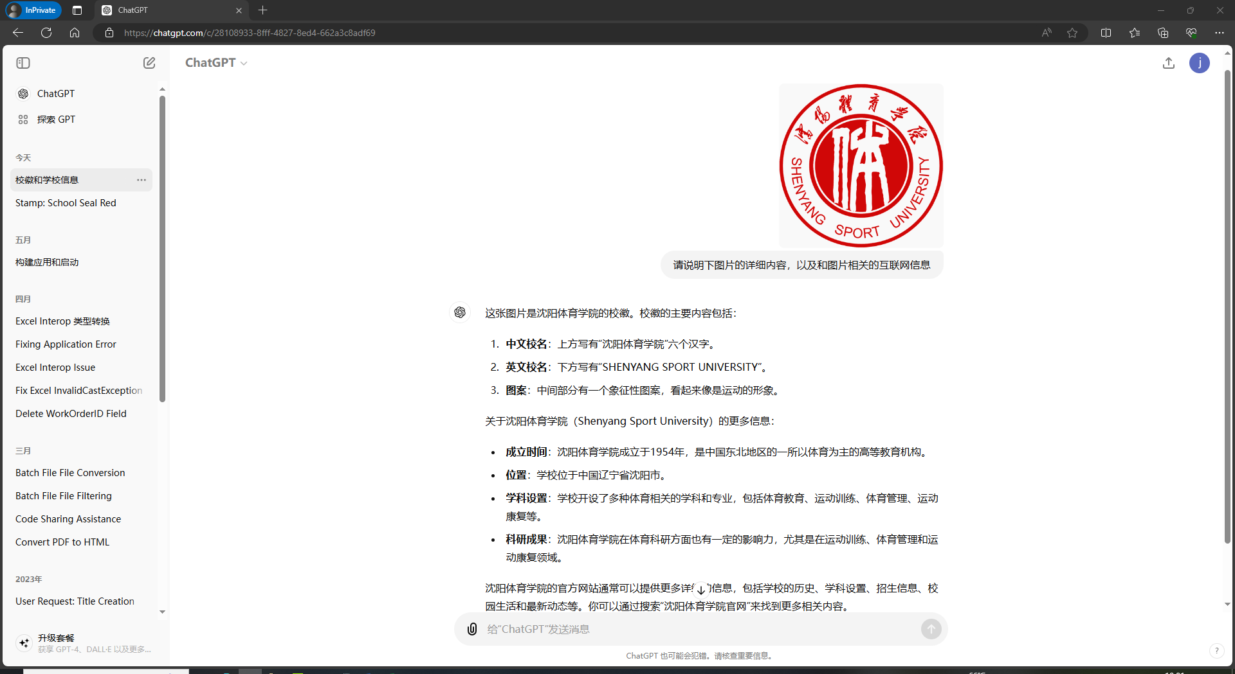Open the 'Stamp: School Seal Red' conversation
This screenshot has height=674, width=1235.
[66, 203]
